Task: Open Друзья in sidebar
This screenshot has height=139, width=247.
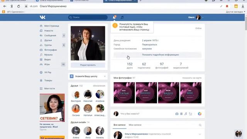Action: [48, 40]
